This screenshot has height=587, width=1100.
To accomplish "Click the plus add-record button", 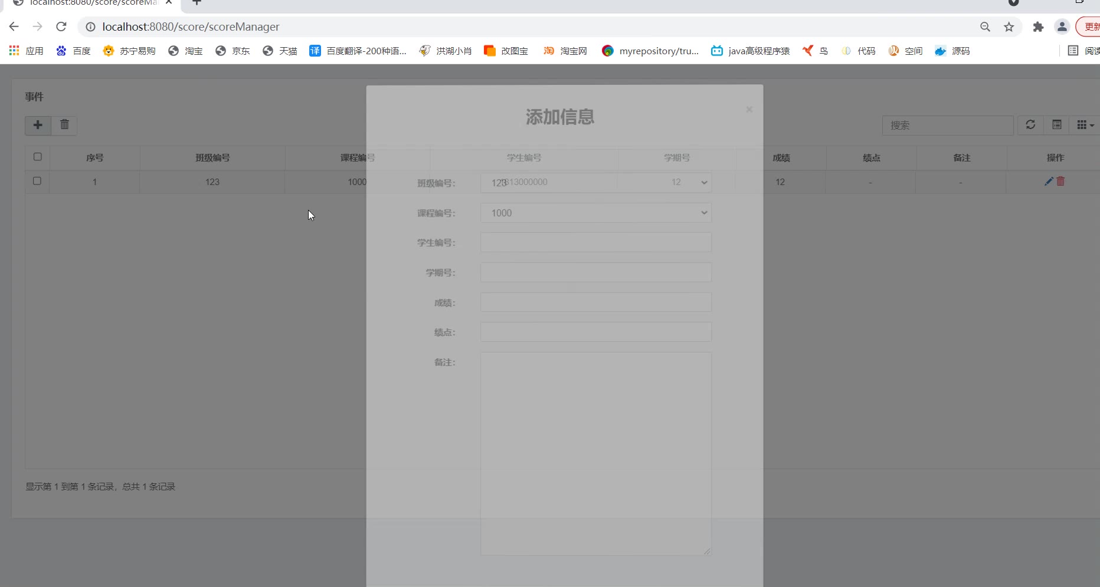I will coord(38,125).
